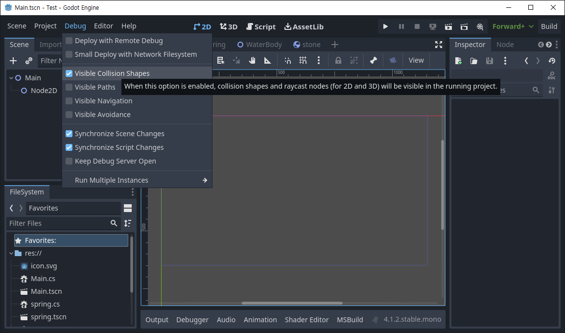Select the Ruler mode tool

(x=267, y=60)
